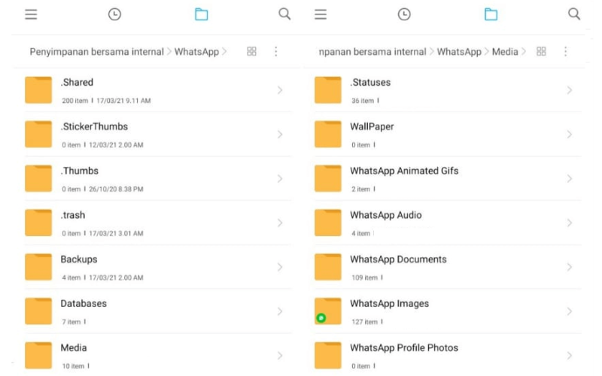Open recent files clock in left panel
The width and height of the screenshot is (602, 376).
click(x=114, y=14)
